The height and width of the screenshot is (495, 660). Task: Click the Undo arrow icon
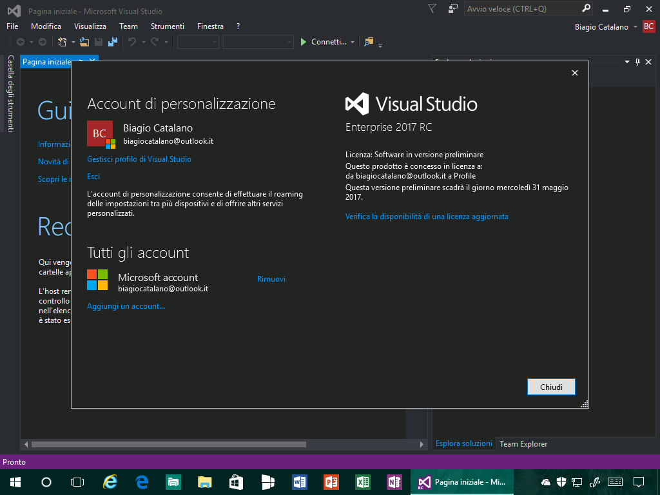(132, 42)
